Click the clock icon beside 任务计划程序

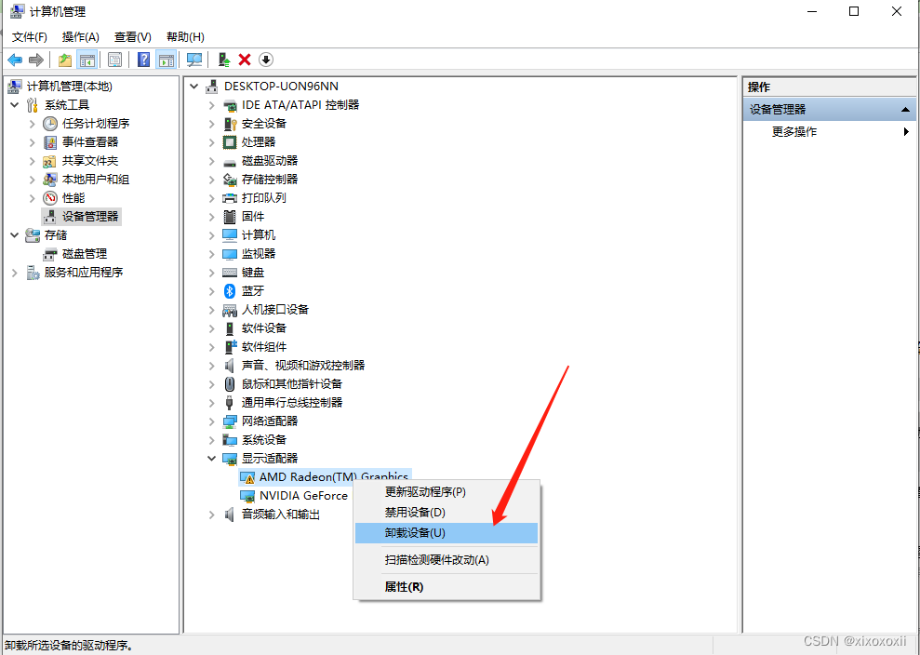(50, 123)
